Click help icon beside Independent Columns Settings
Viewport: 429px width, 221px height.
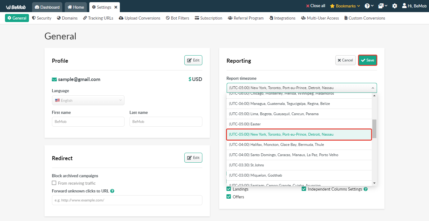(366, 189)
